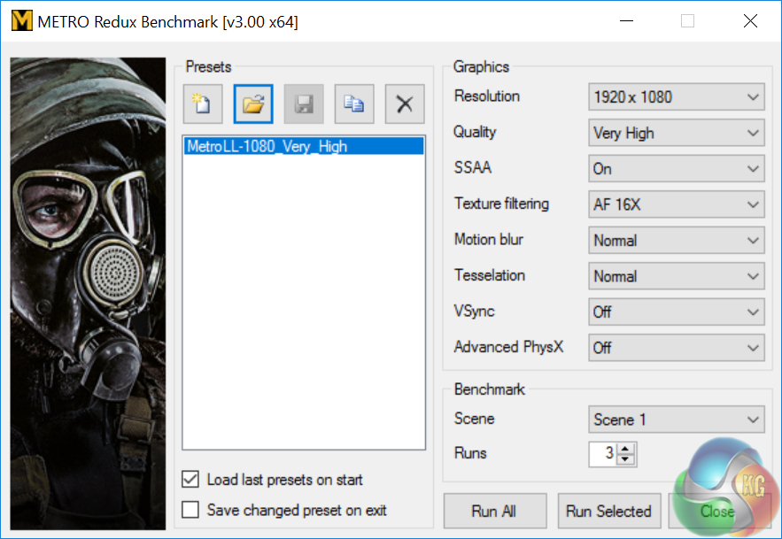This screenshot has height=539, width=782.
Task: Click the save preset floppy icon
Action: (x=304, y=104)
